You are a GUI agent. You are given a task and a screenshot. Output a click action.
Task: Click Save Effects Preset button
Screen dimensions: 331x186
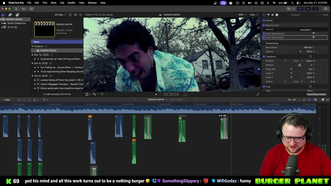pos(316,94)
